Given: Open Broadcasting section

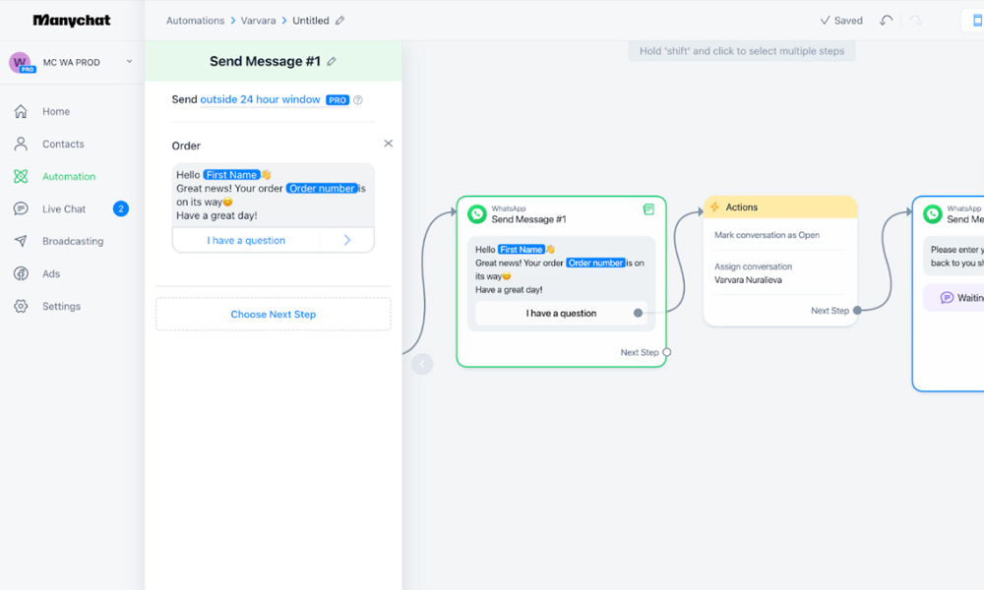Looking at the screenshot, I should (x=73, y=241).
